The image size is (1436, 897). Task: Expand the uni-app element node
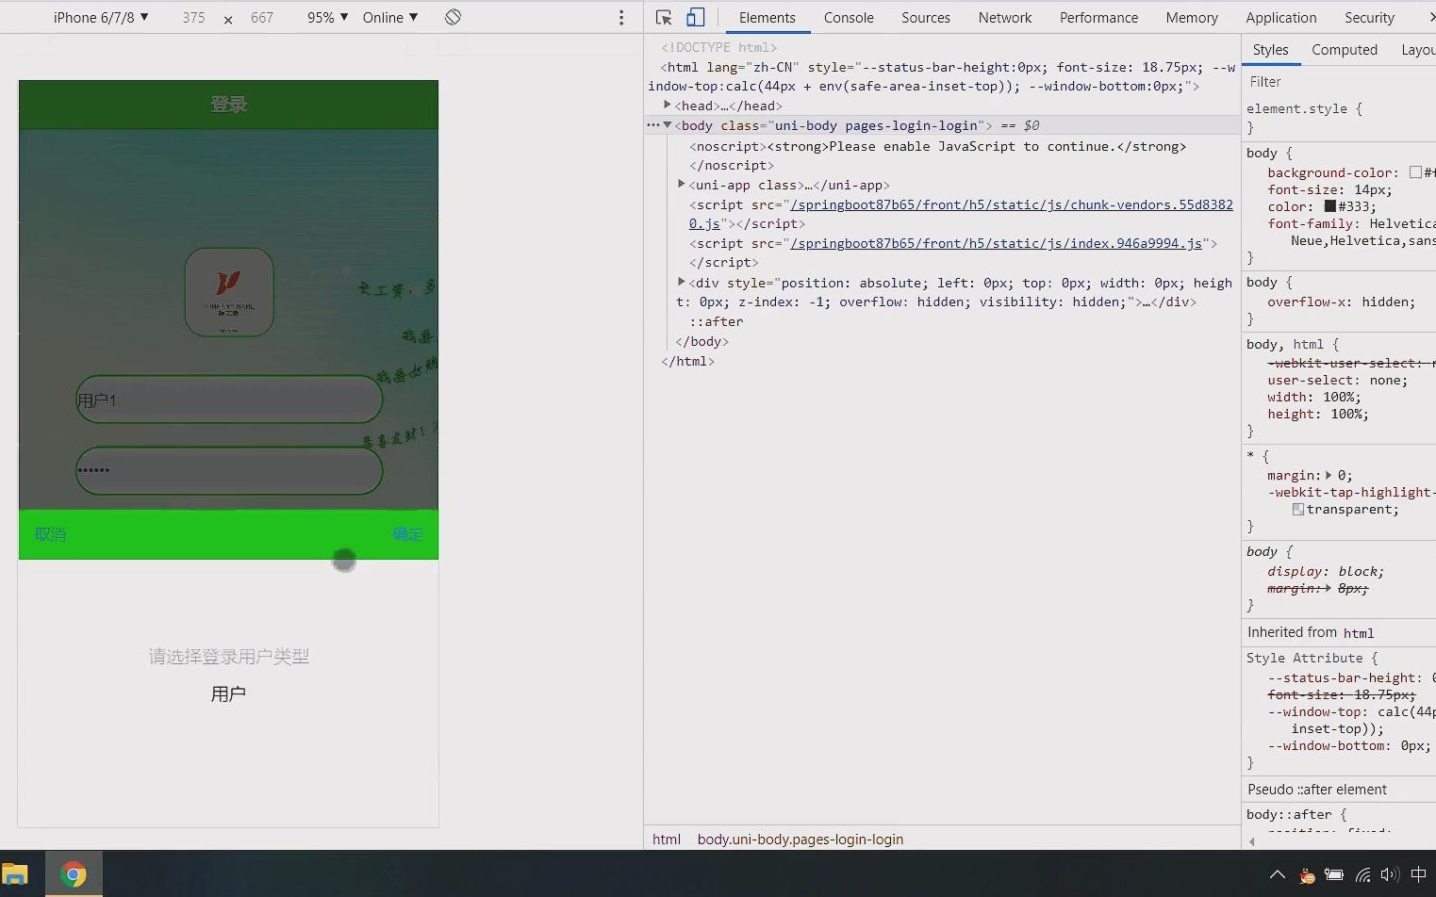coord(681,185)
